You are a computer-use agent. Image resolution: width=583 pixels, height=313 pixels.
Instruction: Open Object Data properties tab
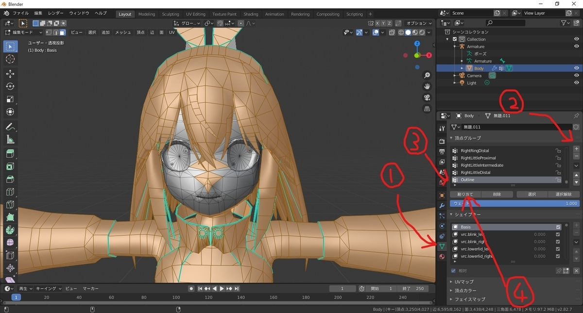[x=442, y=247]
